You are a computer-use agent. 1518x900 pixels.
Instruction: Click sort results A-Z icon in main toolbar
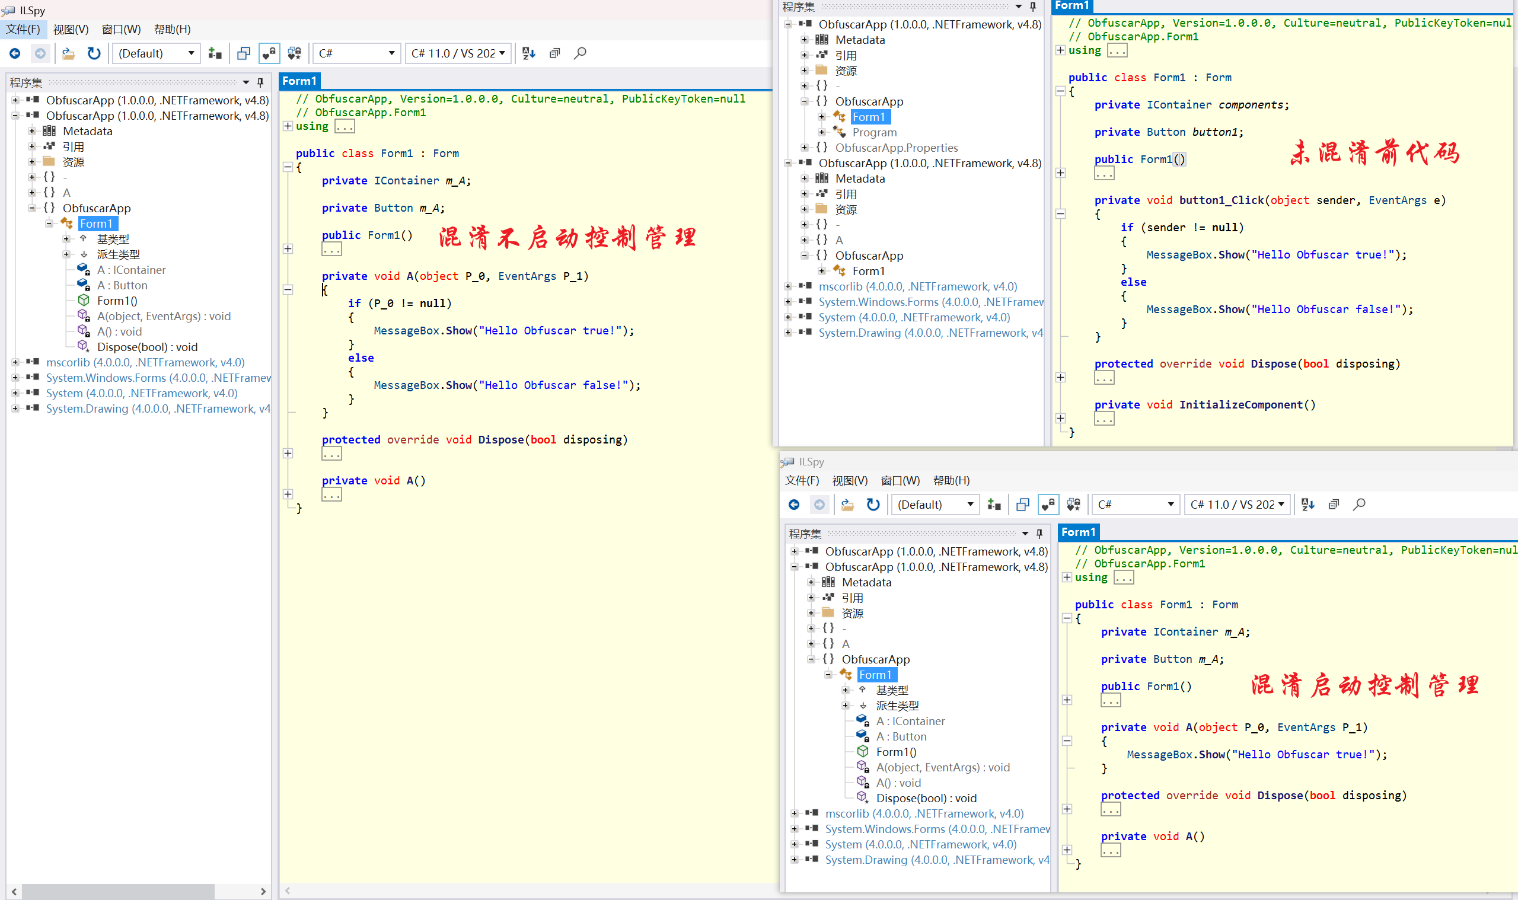pyautogui.click(x=528, y=53)
